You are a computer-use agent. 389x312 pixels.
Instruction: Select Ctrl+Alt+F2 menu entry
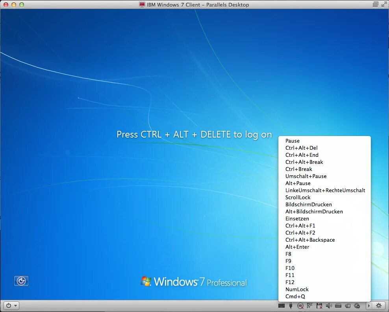[x=324, y=233]
